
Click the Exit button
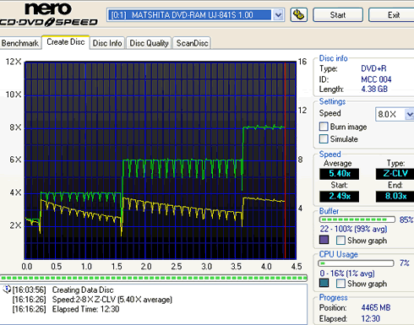coord(393,15)
